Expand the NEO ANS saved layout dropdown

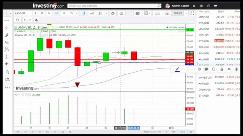186,13
